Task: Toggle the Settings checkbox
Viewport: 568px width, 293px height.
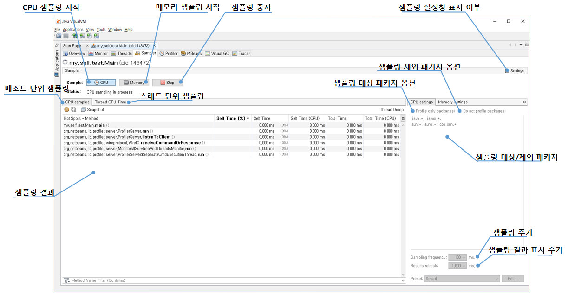Action: [507, 71]
